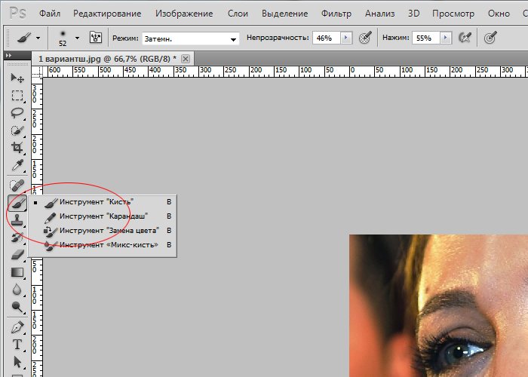The image size is (528, 377).
Task: Toggle tablet pressure for opacity
Action: 365,38
